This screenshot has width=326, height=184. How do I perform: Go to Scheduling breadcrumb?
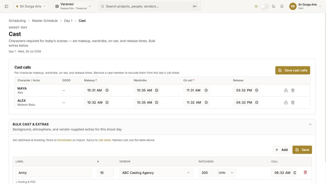click(x=17, y=21)
